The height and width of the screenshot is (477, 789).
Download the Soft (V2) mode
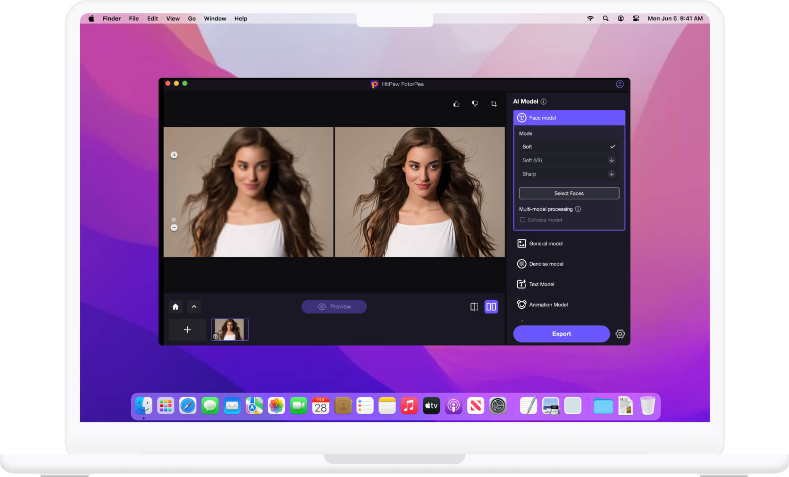(x=611, y=160)
